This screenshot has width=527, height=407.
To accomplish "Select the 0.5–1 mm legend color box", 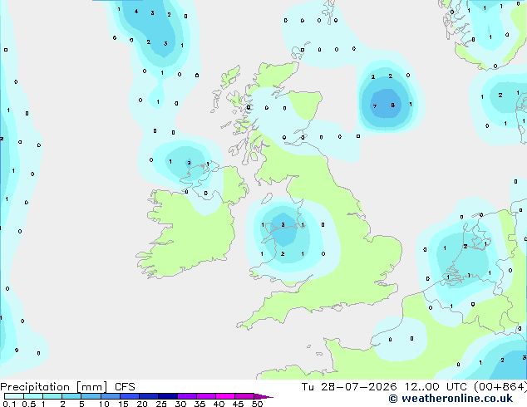I will [33, 396].
